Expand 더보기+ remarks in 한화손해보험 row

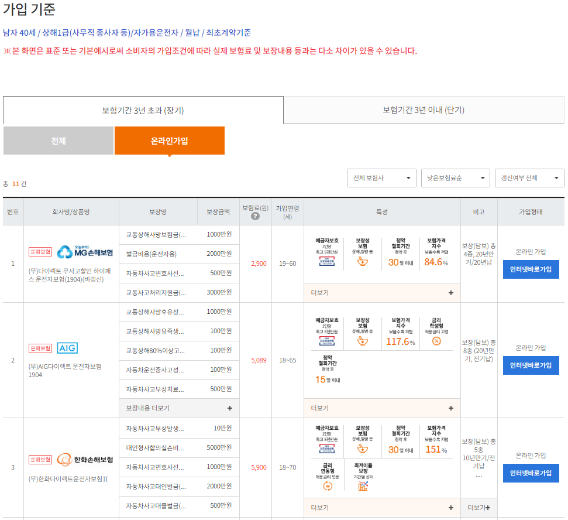[x=479, y=508]
